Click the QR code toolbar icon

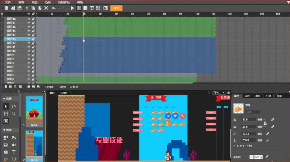coord(98,8)
